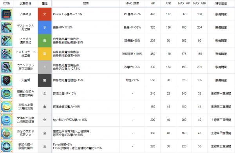Click the yellow 雷 attribute cell
The image size is (235, 153).
click(x=45, y=54)
